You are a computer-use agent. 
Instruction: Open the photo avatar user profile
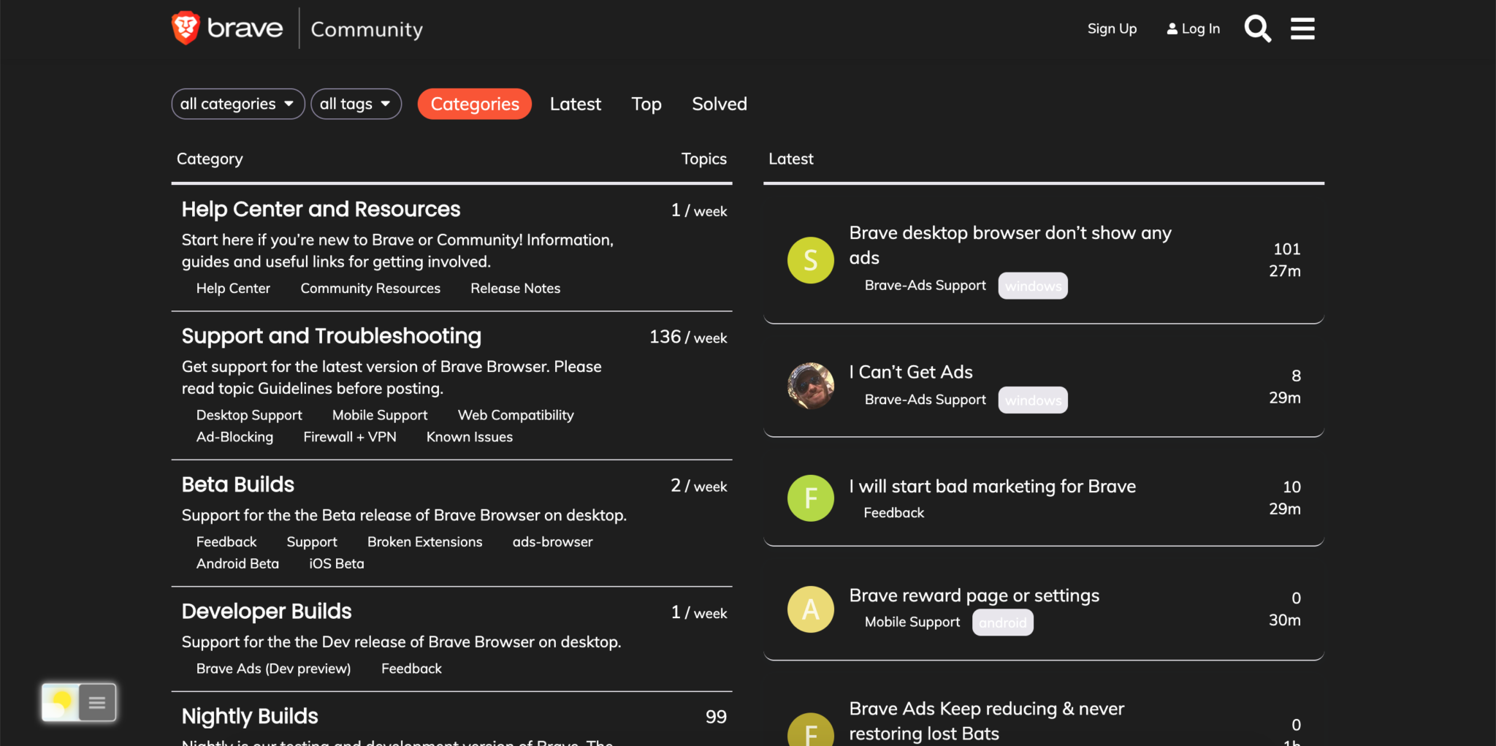point(810,386)
